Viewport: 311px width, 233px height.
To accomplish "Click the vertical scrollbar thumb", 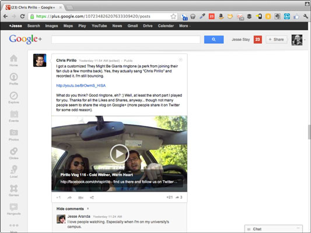I will point(309,132).
